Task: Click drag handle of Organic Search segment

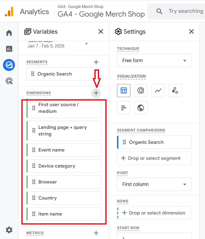Action: [33, 74]
